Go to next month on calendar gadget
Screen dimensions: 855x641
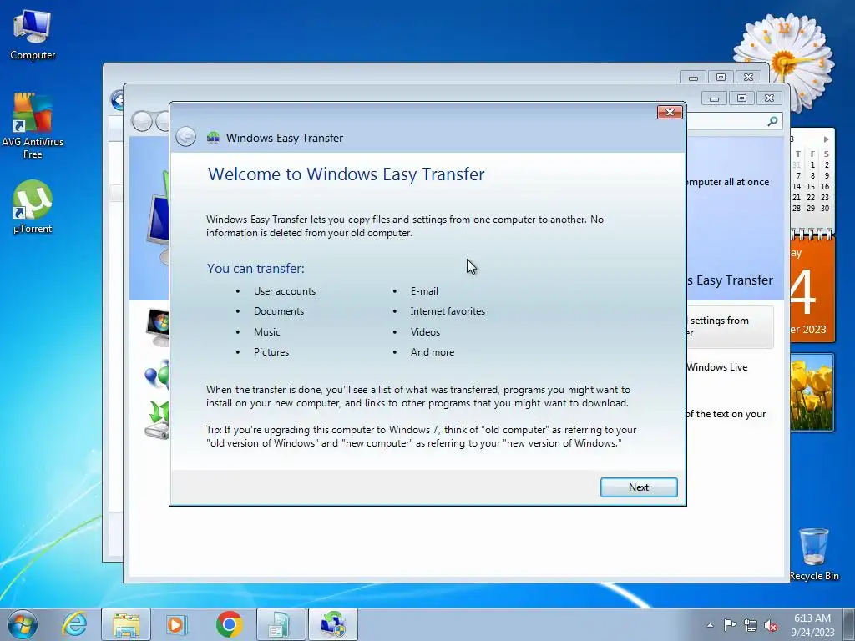826,139
